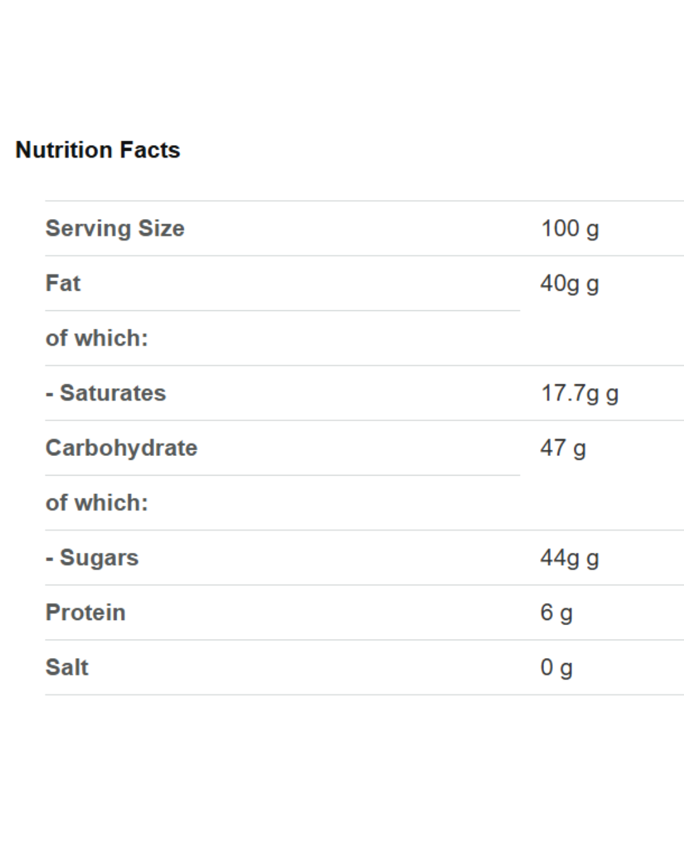
Task: Click the 17.7g g saturates value
Action: coord(579,393)
